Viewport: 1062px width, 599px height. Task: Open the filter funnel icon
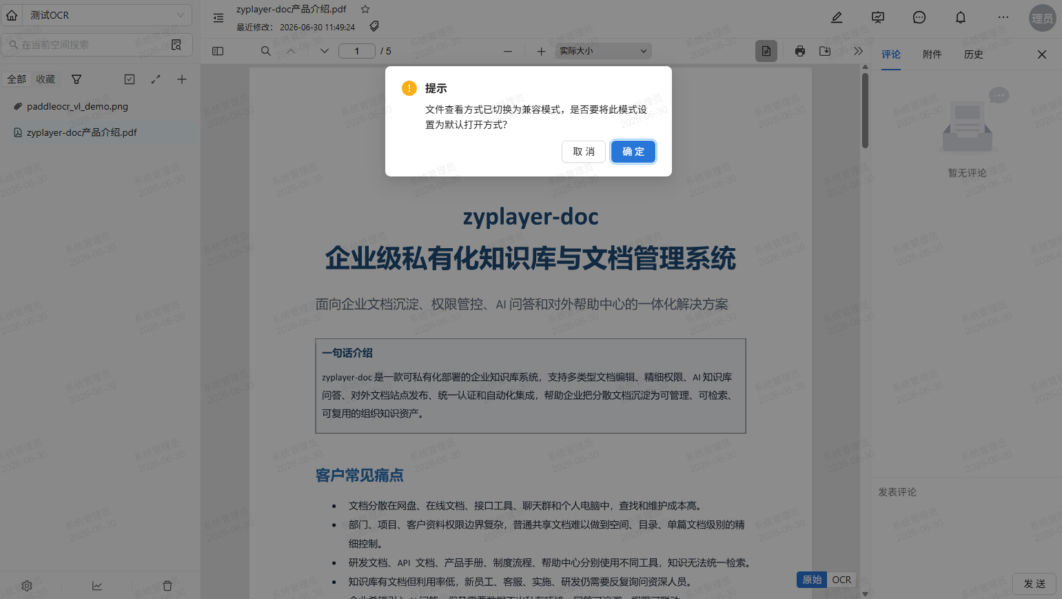point(76,79)
